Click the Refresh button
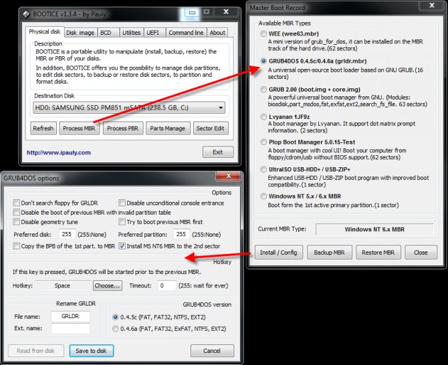The image size is (448, 365). click(x=43, y=128)
